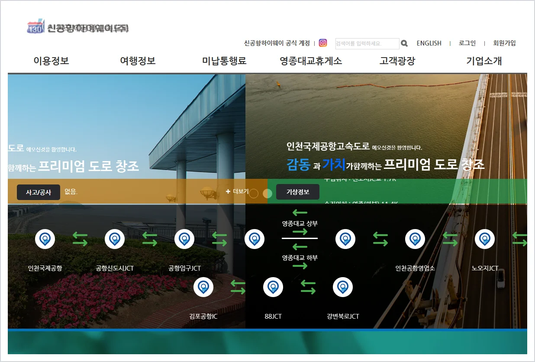This screenshot has height=362, width=535.
Task: Open the official Instagram account icon
Action: click(323, 43)
